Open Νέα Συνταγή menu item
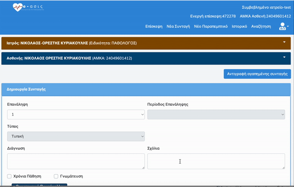The image size is (294, 187). (178, 26)
